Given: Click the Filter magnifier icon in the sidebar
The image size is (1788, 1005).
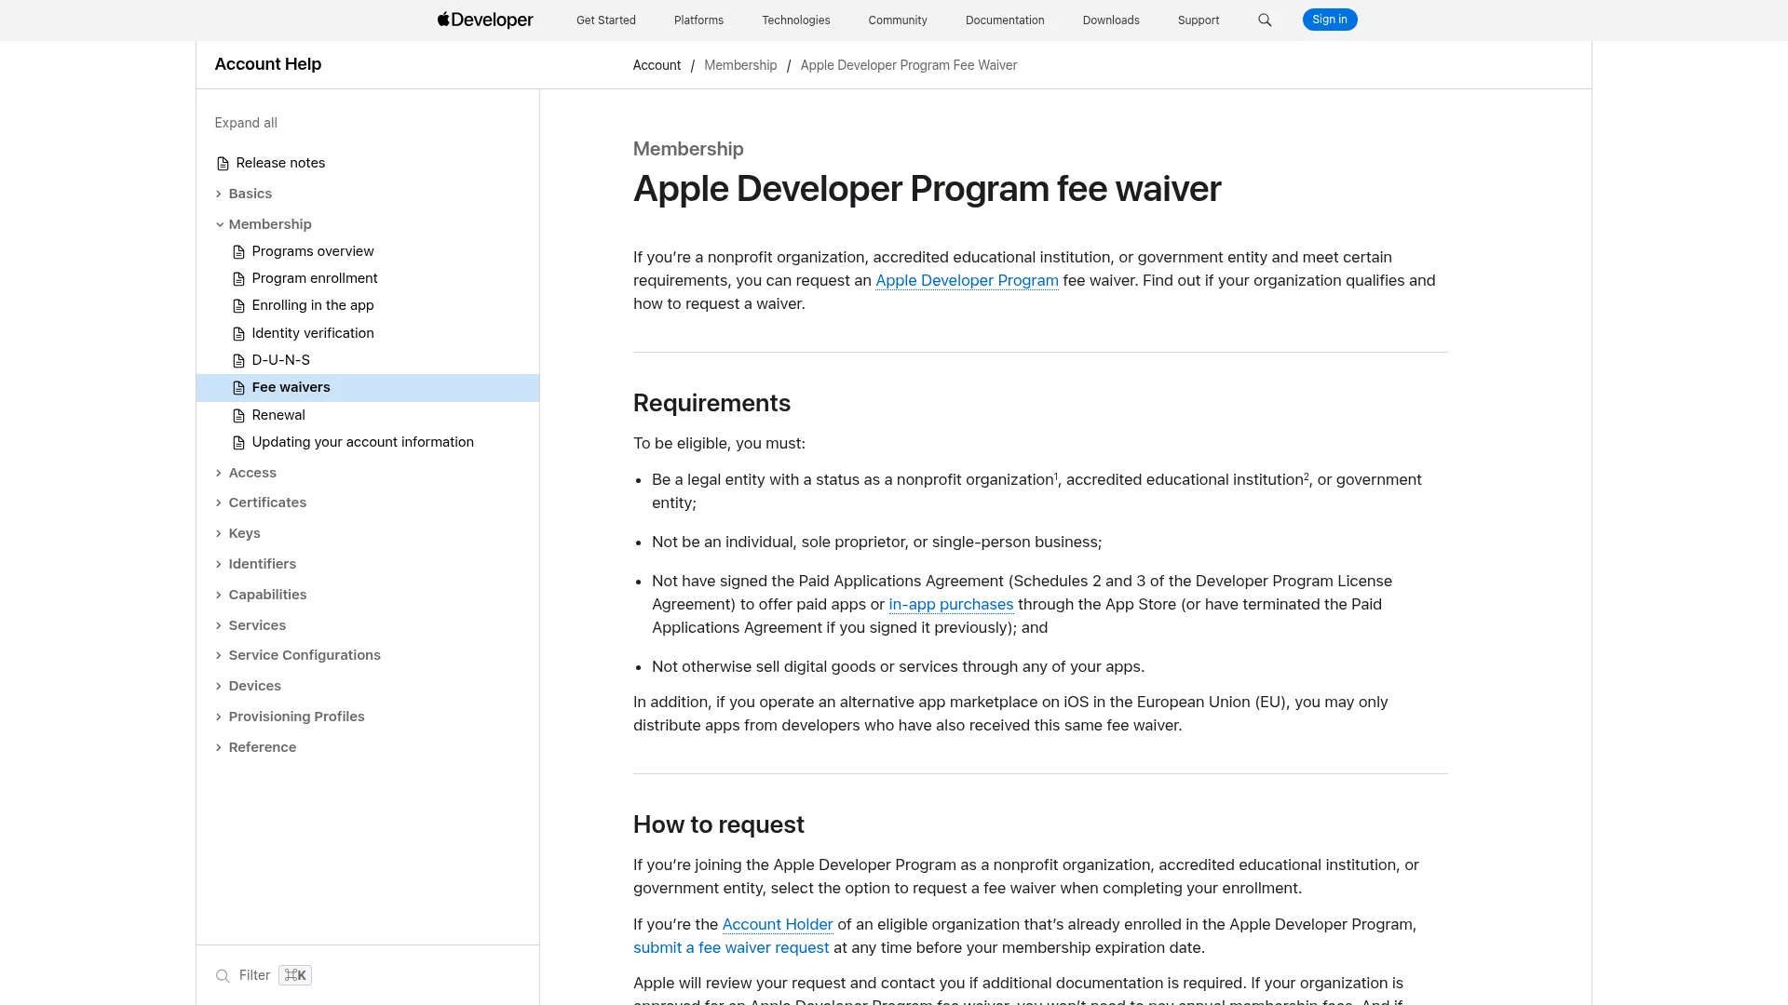Looking at the screenshot, I should pyautogui.click(x=223, y=976).
